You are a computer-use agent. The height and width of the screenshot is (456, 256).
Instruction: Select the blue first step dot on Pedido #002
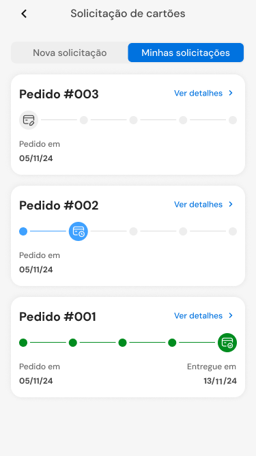(23, 231)
